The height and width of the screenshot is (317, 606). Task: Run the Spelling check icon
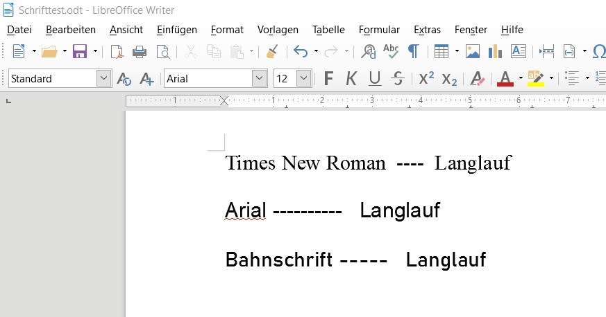click(391, 51)
